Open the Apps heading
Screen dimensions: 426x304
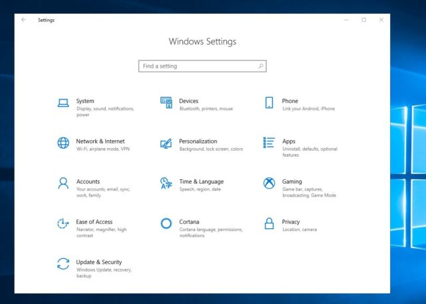click(288, 141)
